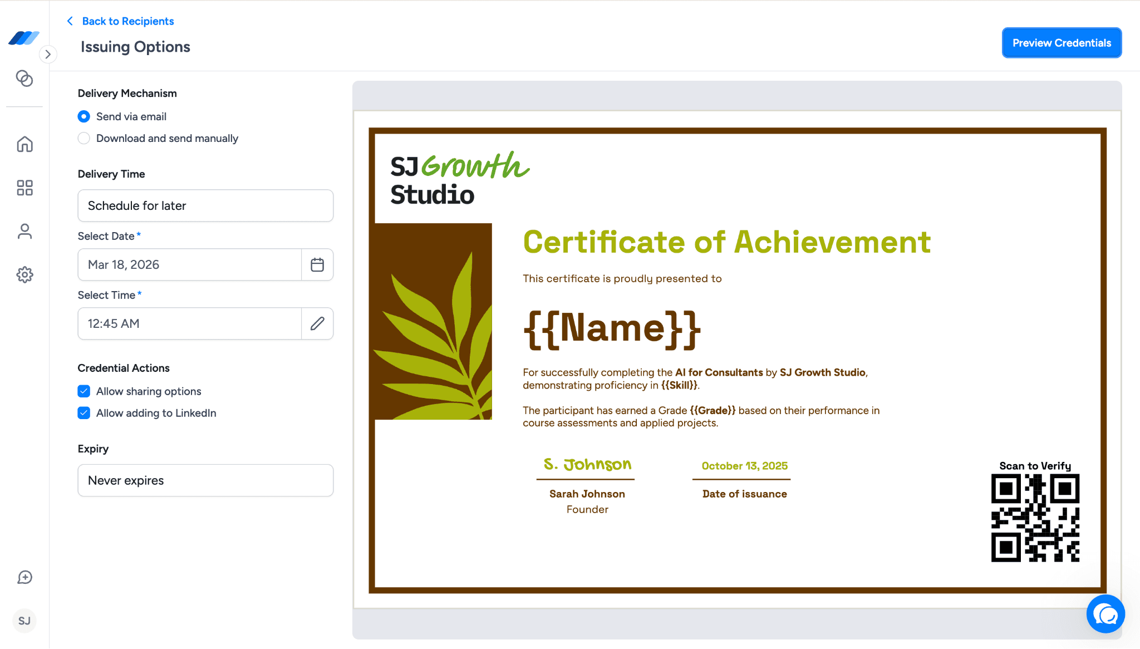Click the Preview Credentials button

(x=1062, y=43)
